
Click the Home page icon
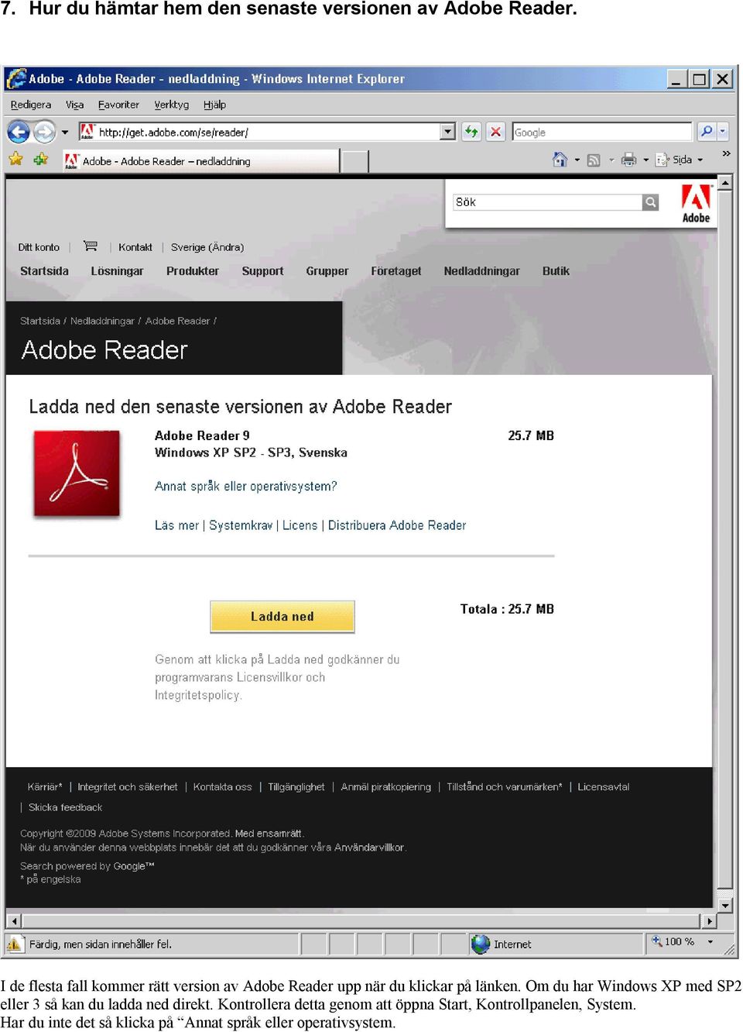click(x=560, y=160)
